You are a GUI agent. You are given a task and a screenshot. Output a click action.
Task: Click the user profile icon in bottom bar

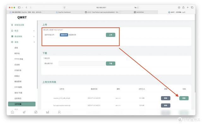click(x=59, y=112)
